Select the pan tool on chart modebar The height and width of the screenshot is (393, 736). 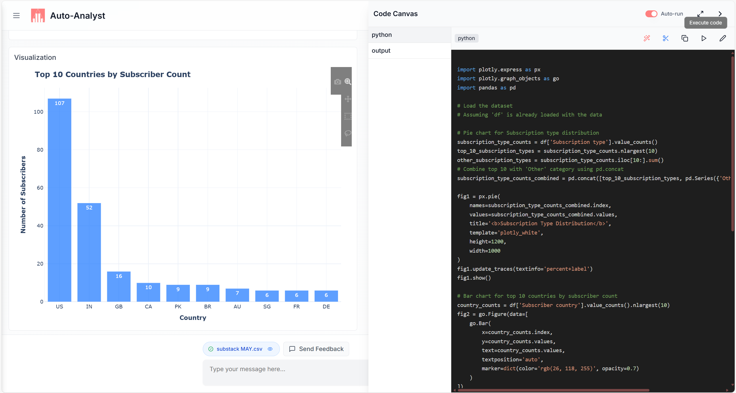point(348,99)
